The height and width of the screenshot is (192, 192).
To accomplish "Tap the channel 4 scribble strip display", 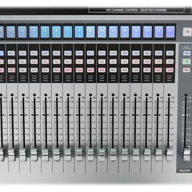I will click(34, 32).
